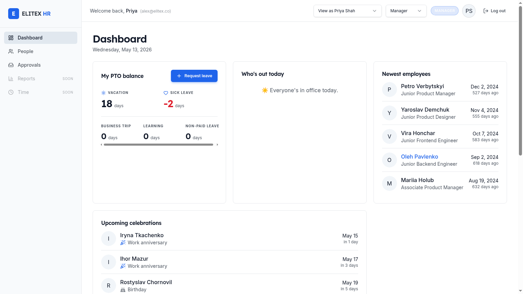Click the 'Upcoming celebrations' heading
Image resolution: width=523 pixels, height=294 pixels.
tap(131, 223)
